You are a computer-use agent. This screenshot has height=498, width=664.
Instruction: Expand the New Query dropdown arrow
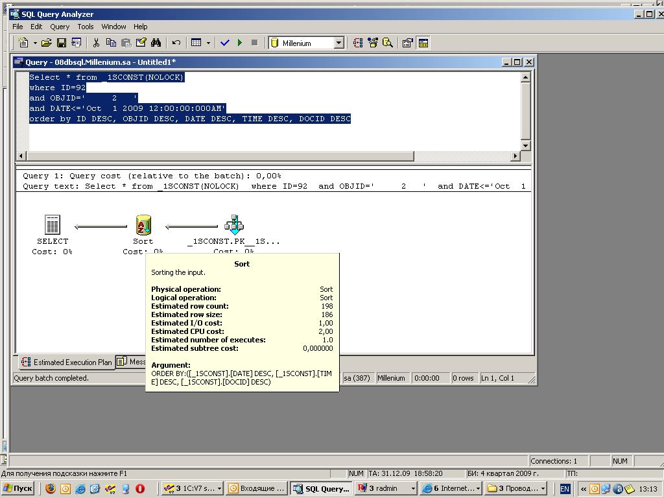[35, 43]
